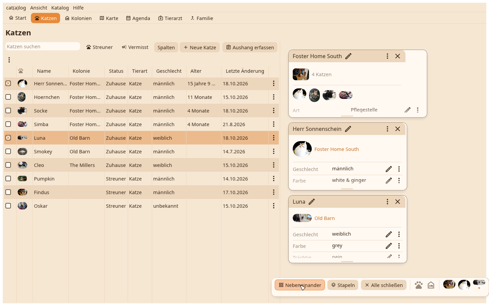
Task: Close the Luna card
Action: [398, 202]
